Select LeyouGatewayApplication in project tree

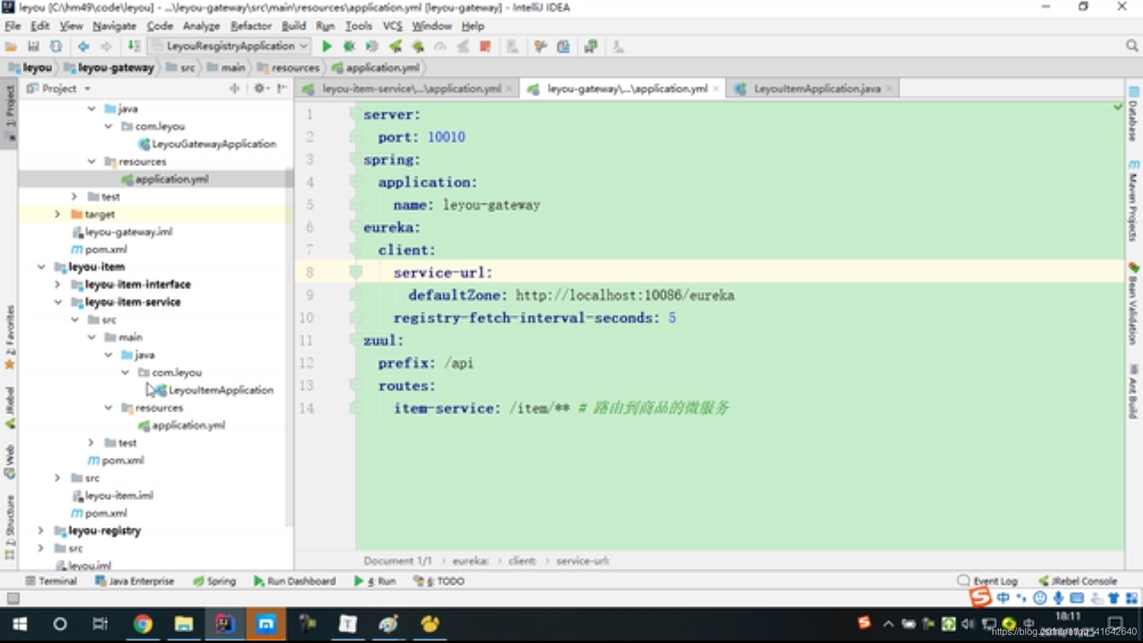pos(207,144)
